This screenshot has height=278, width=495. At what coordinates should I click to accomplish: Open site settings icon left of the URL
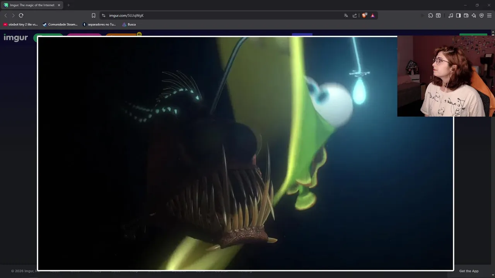tap(103, 15)
